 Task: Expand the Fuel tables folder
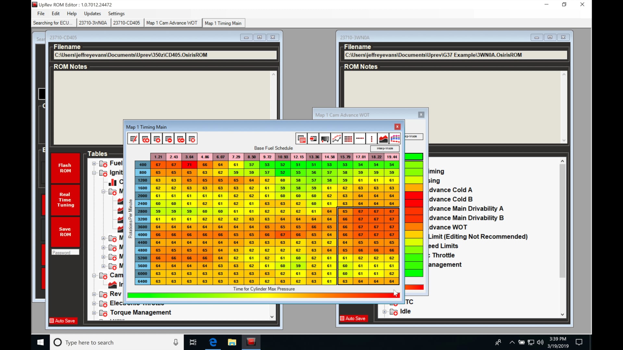tap(94, 163)
